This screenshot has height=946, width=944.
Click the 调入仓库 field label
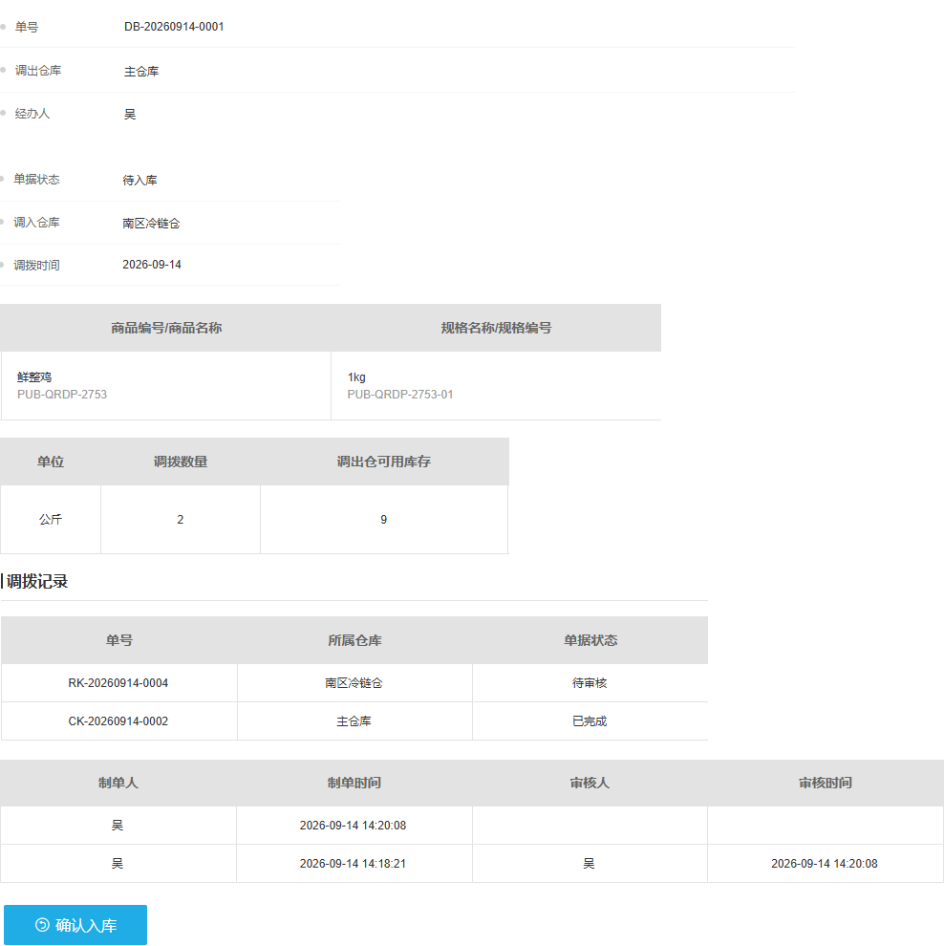[x=37, y=222]
